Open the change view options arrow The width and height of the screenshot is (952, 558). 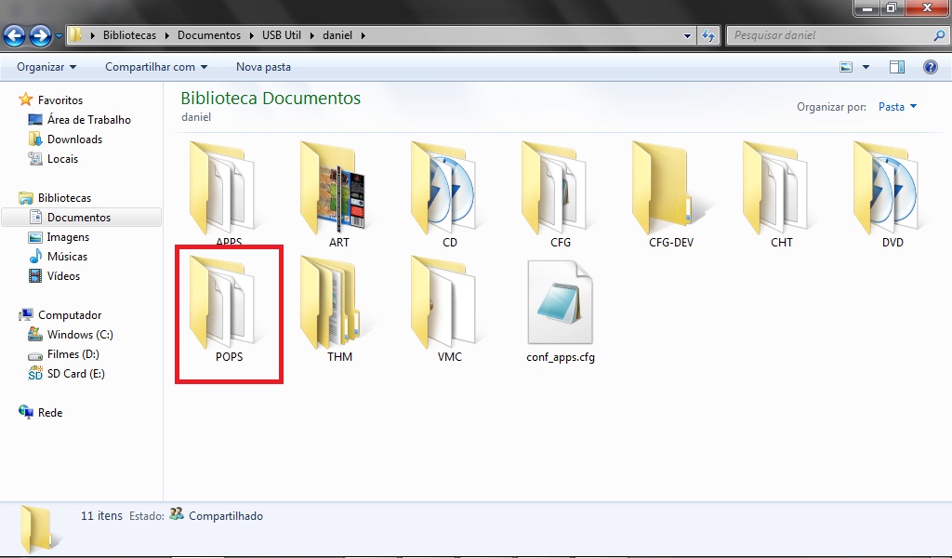point(866,67)
